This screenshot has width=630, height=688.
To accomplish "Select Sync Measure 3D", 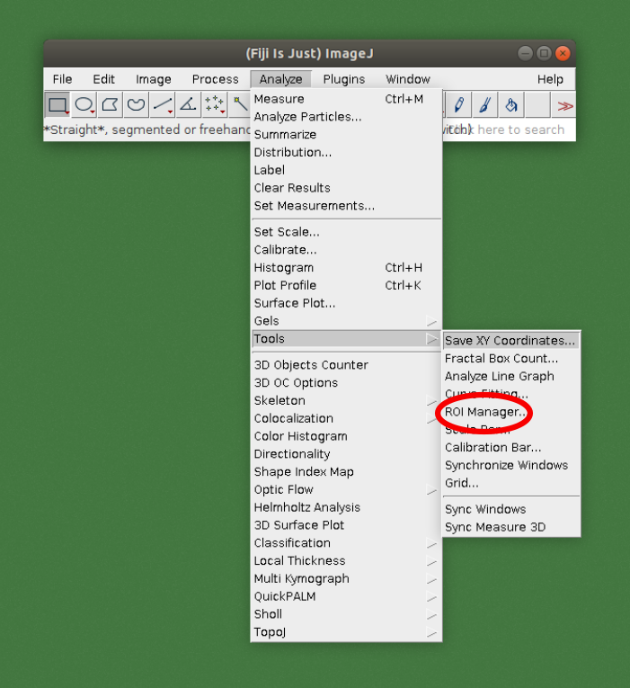I will pyautogui.click(x=511, y=527).
